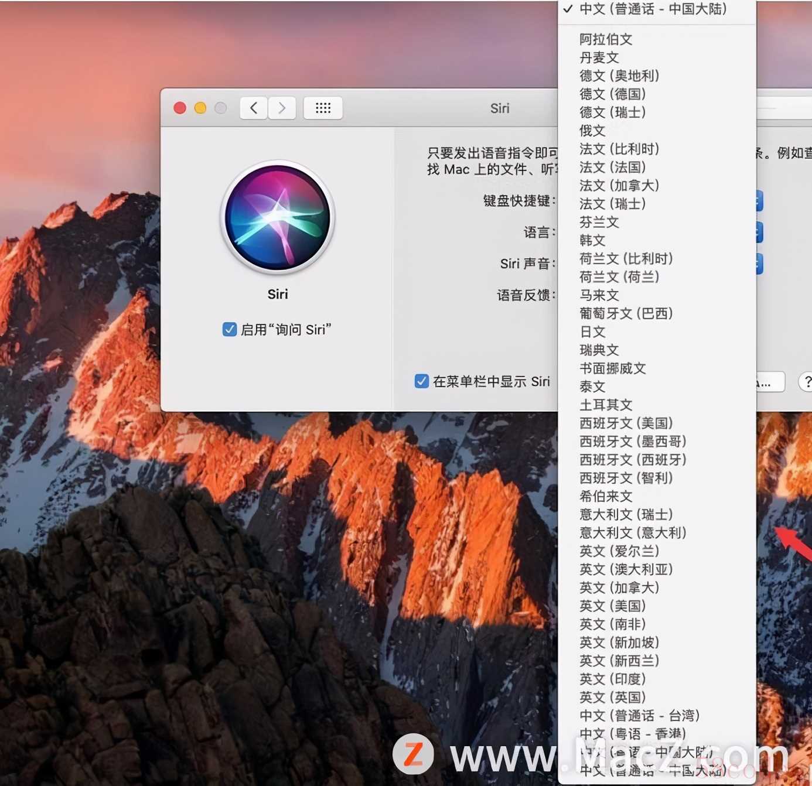The height and width of the screenshot is (786, 812).
Task: Show all preferences grid button
Action: (323, 108)
